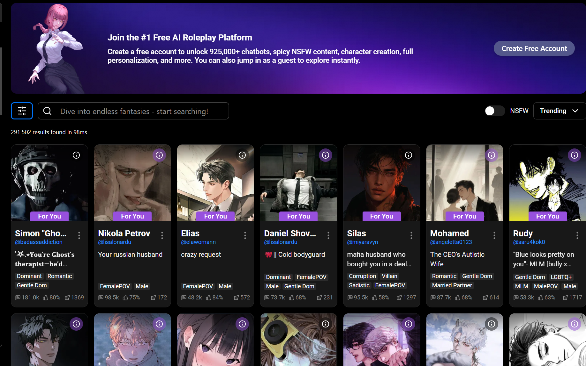Screen dimensions: 586x366
Task: Open three-dot menu for Mohamed
Action: (x=494, y=235)
